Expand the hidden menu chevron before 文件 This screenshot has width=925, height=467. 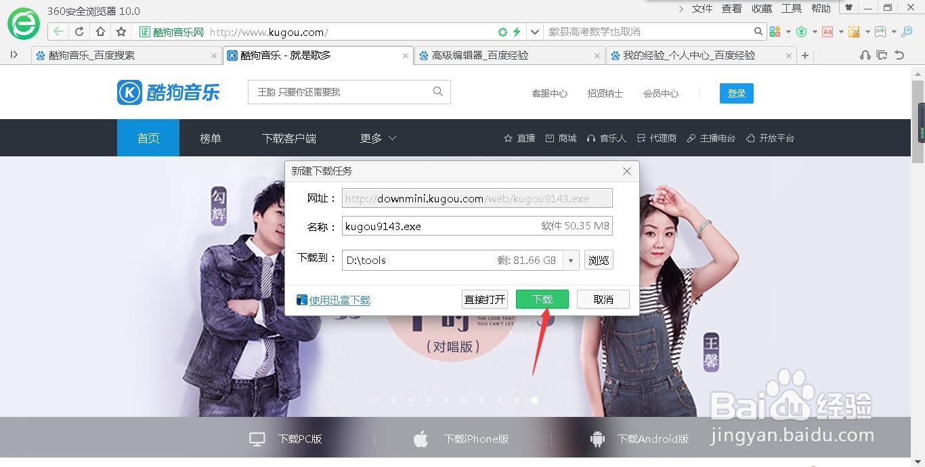click(x=681, y=9)
